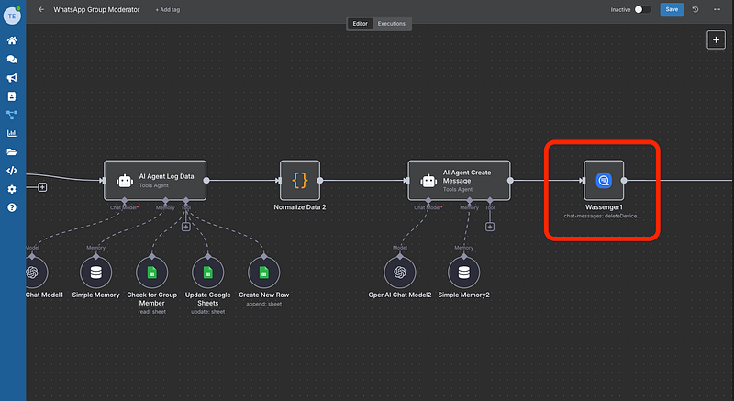This screenshot has width=734, height=401.
Task: Toggle the workflow Inactive switch
Action: tap(642, 9)
